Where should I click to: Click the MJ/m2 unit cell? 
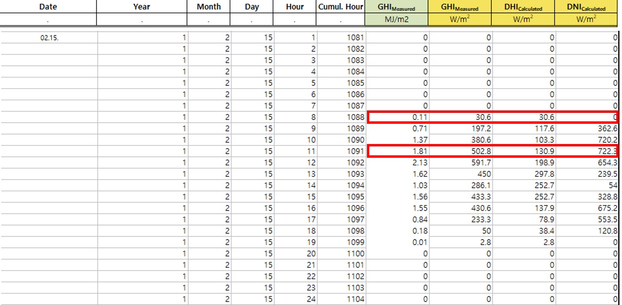pos(396,19)
